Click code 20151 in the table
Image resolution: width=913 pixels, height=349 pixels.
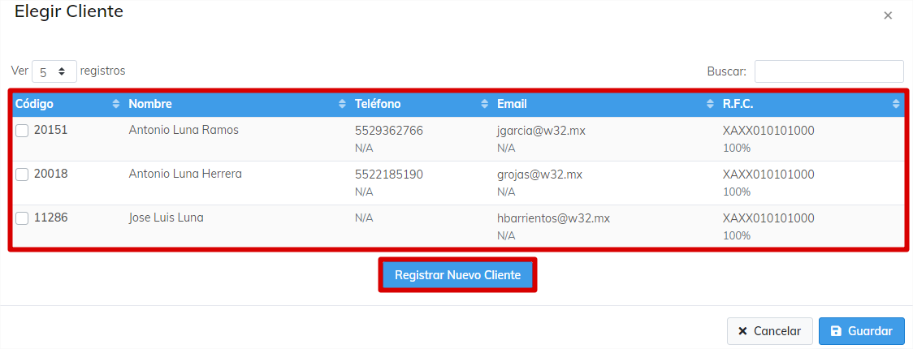50,131
